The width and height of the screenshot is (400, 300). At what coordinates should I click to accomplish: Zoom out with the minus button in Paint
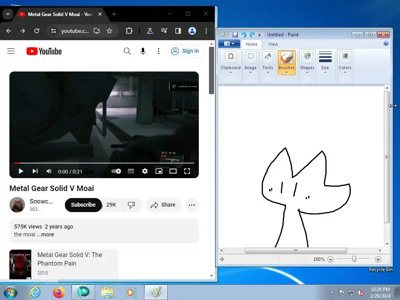coord(330,259)
